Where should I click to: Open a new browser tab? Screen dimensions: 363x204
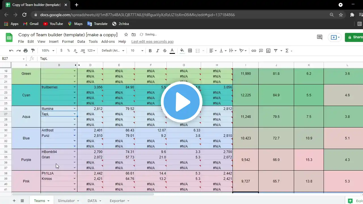[77, 5]
